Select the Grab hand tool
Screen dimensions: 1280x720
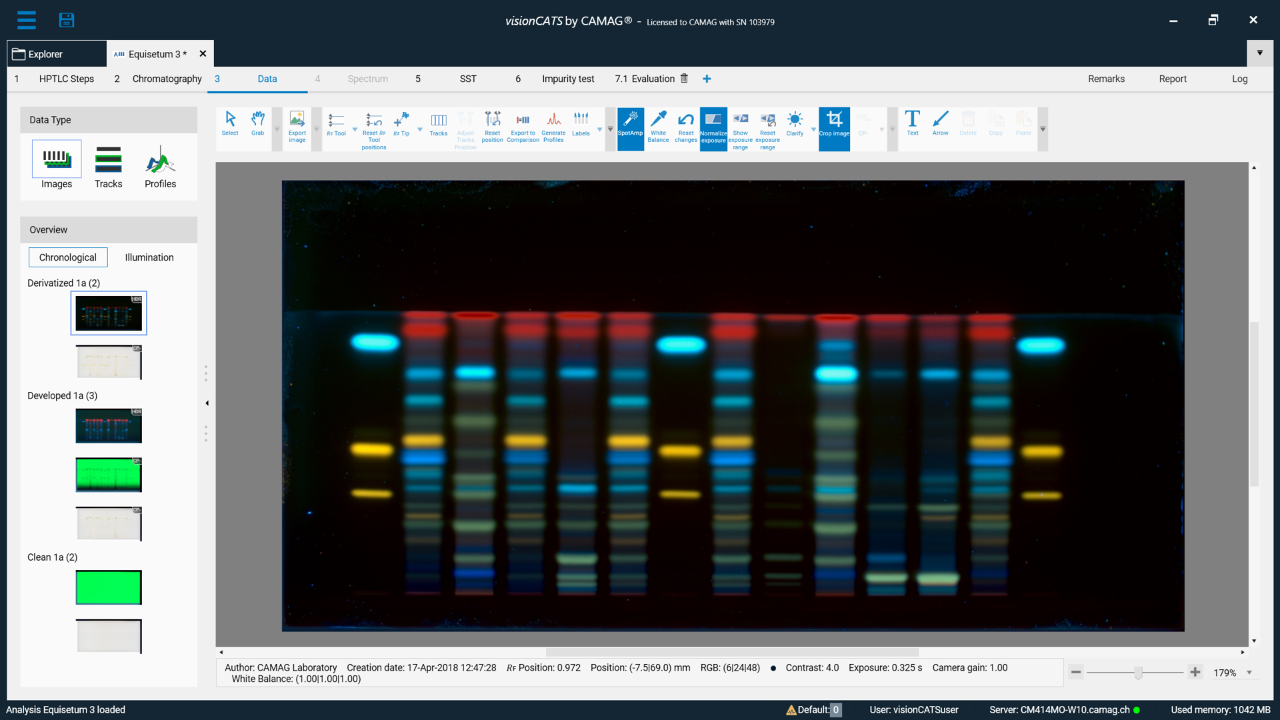coord(257,123)
